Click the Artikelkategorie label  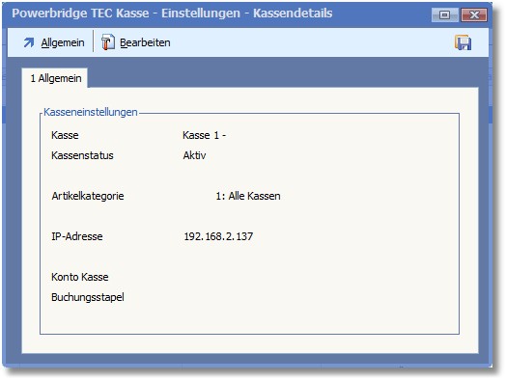point(88,196)
